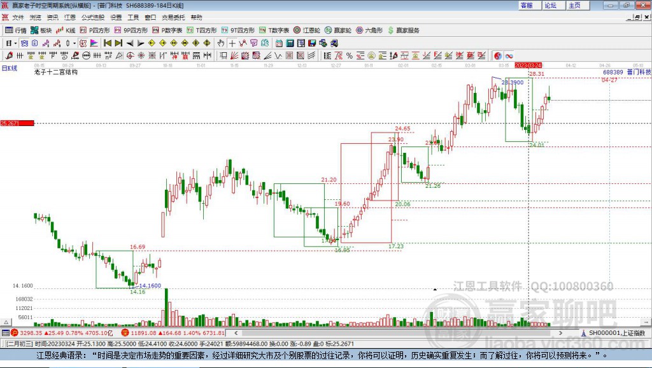Click the zigzag wave line tool
The image size is (652, 368).
click(x=278, y=56)
